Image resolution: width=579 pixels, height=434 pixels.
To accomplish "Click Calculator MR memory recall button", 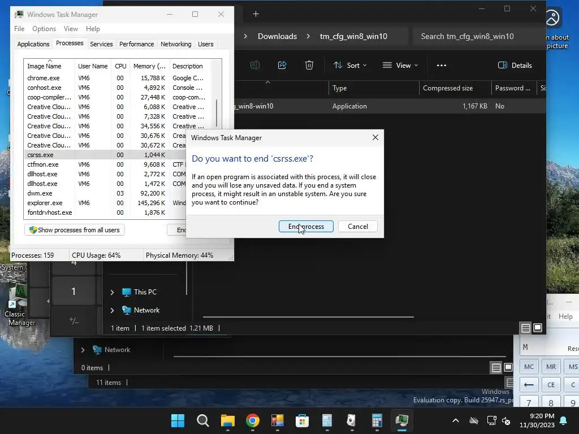I will click(551, 366).
